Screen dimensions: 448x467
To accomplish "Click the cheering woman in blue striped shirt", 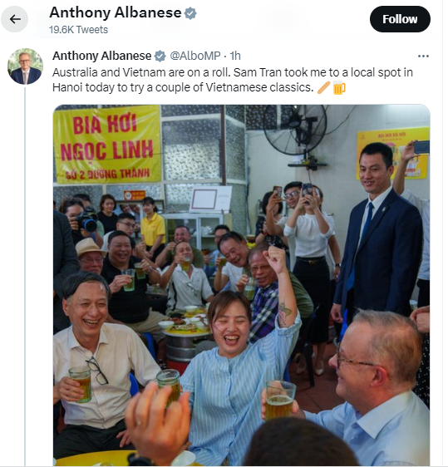I will click(239, 363).
